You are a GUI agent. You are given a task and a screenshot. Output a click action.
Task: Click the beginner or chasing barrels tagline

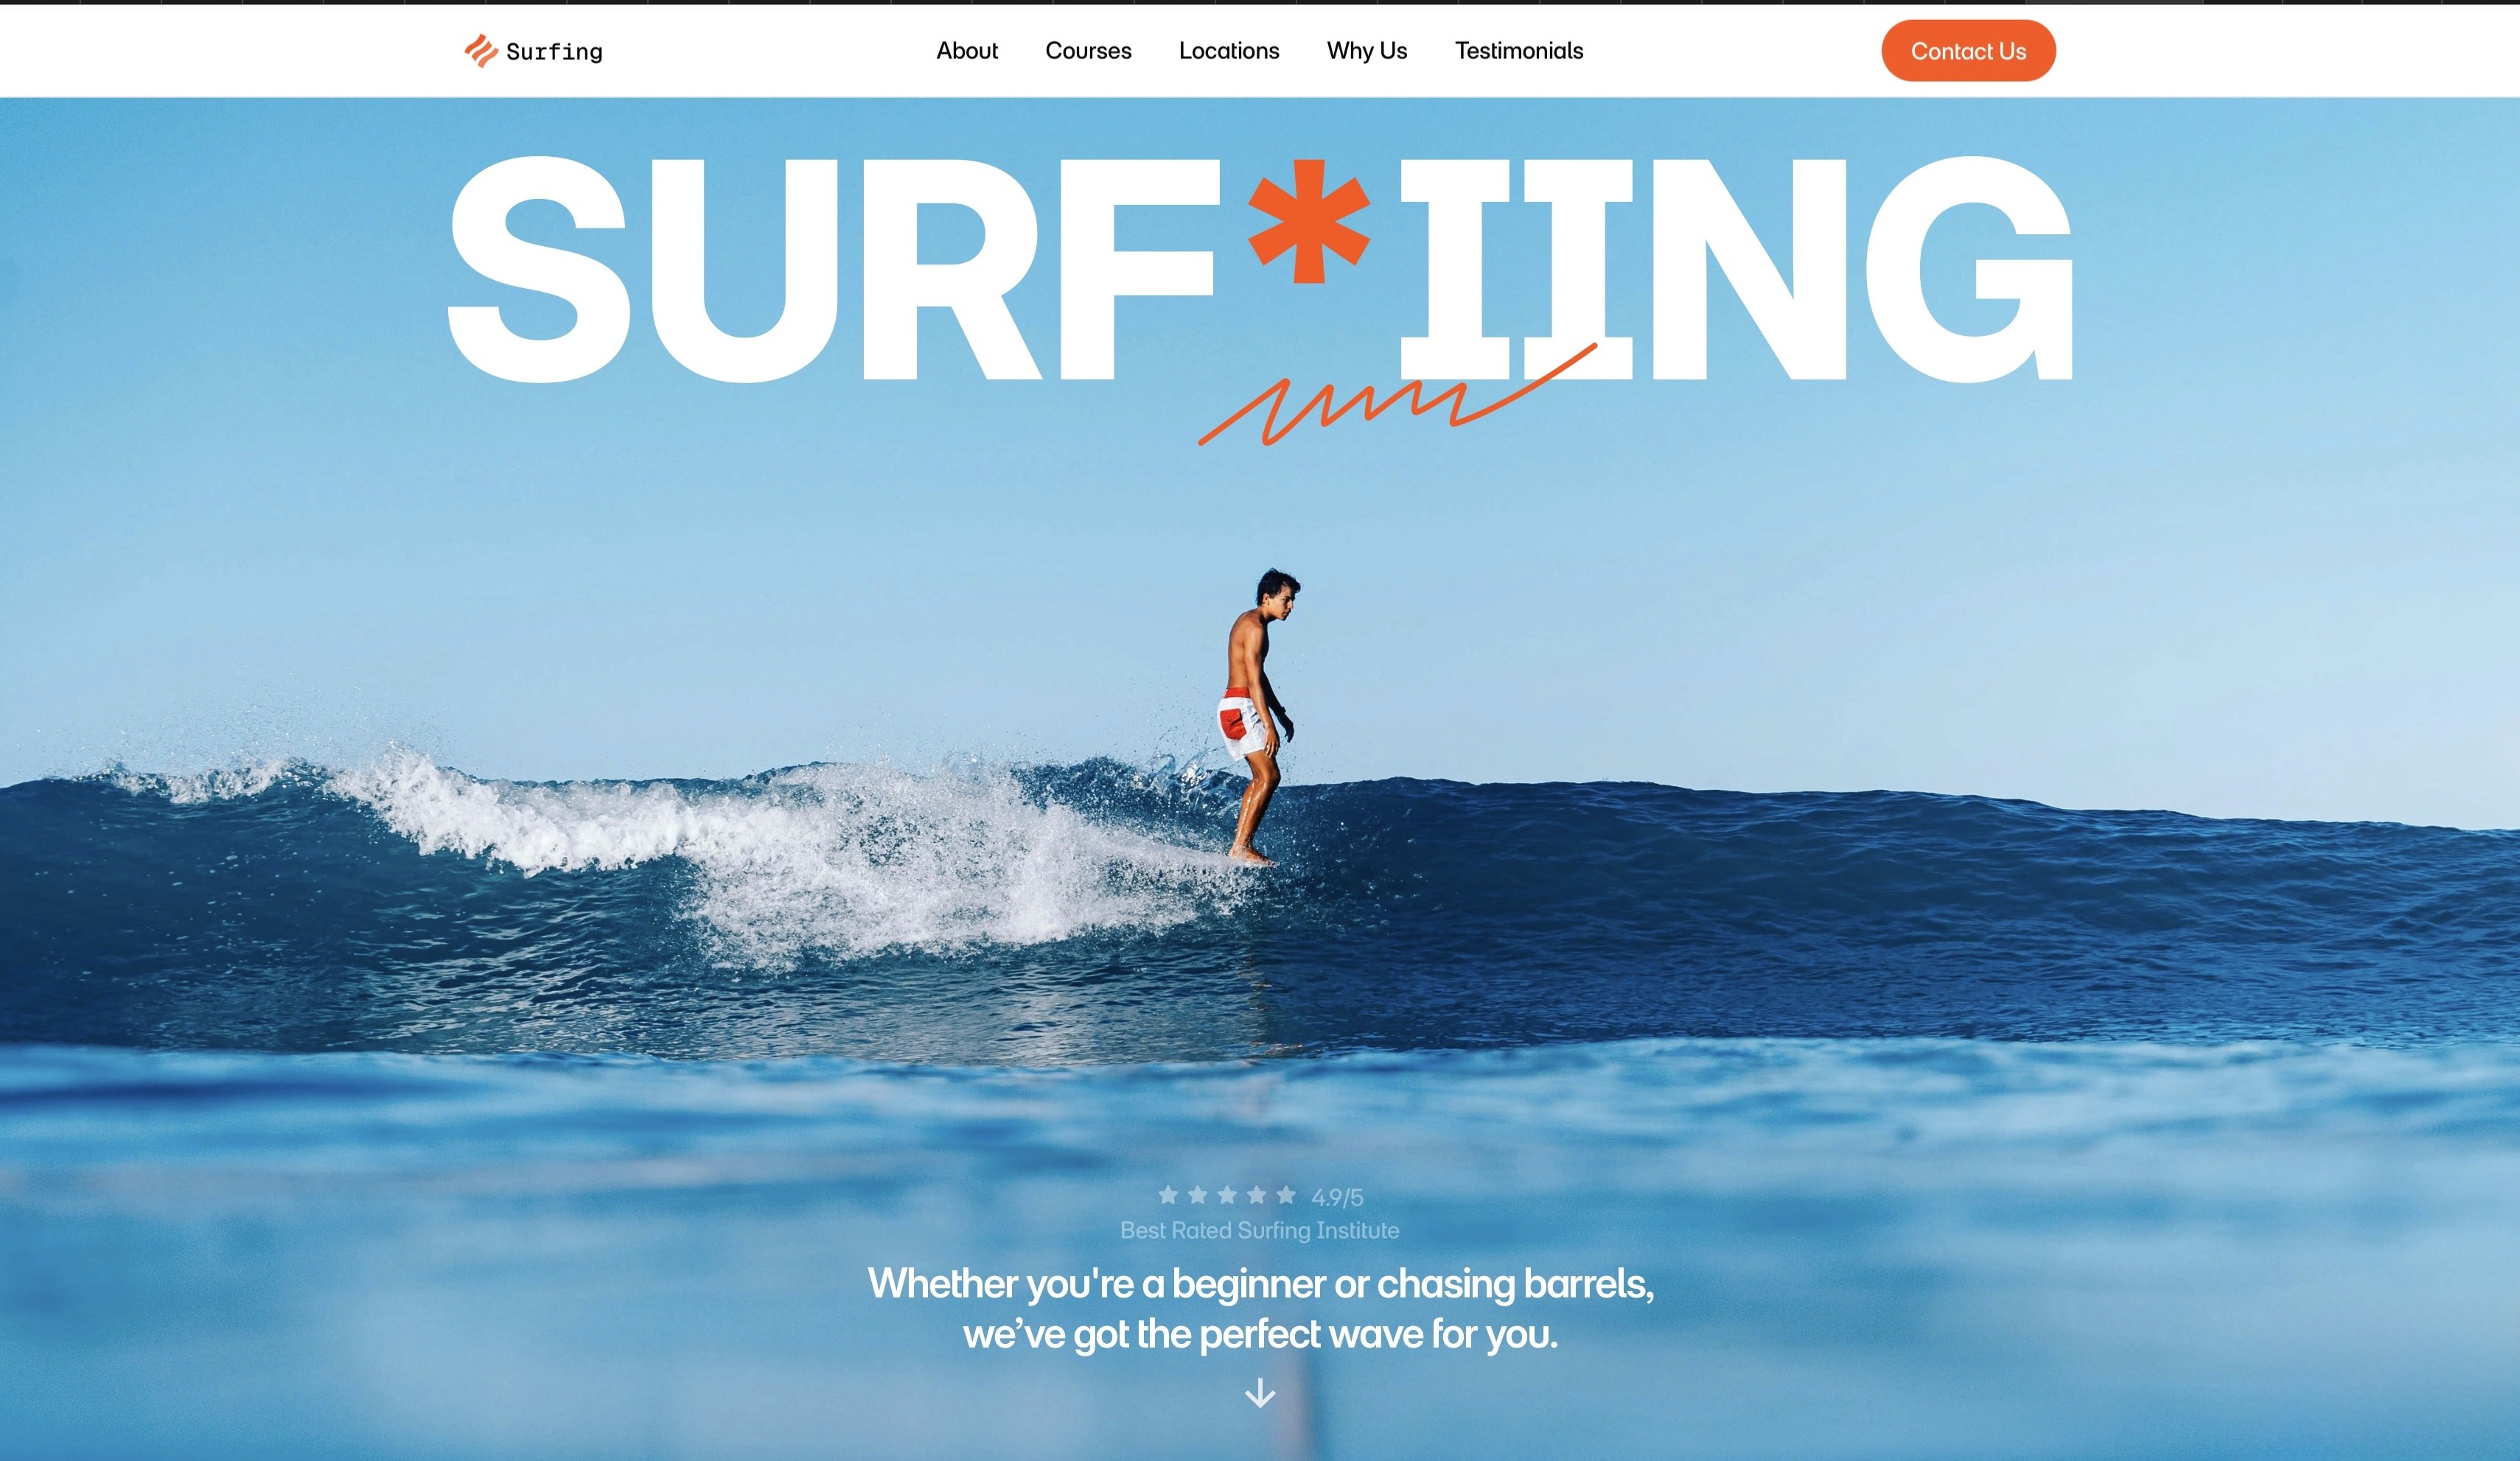click(1260, 1309)
